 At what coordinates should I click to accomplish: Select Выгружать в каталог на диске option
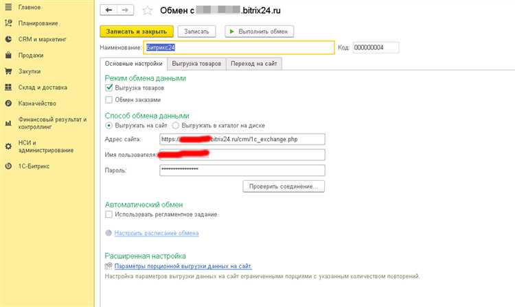tap(176, 125)
